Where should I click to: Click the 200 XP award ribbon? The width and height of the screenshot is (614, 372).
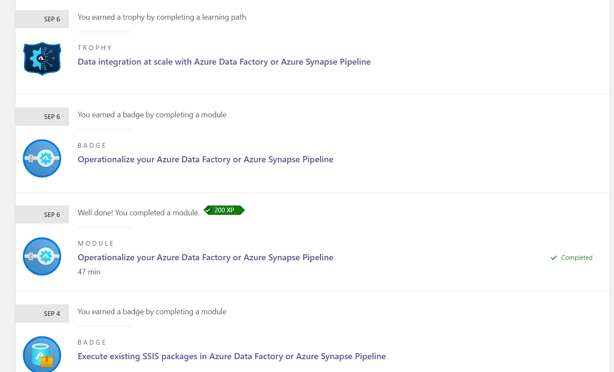click(224, 210)
